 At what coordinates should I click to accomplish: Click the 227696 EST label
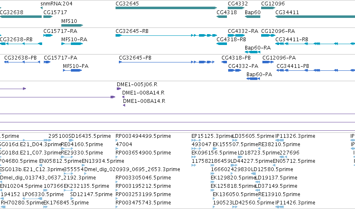[x=290, y=153]
